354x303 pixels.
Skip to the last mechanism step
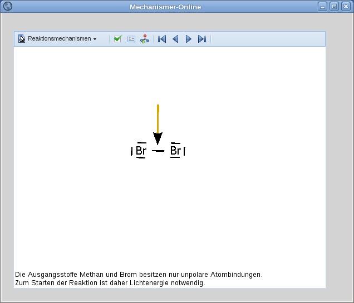[202, 39]
